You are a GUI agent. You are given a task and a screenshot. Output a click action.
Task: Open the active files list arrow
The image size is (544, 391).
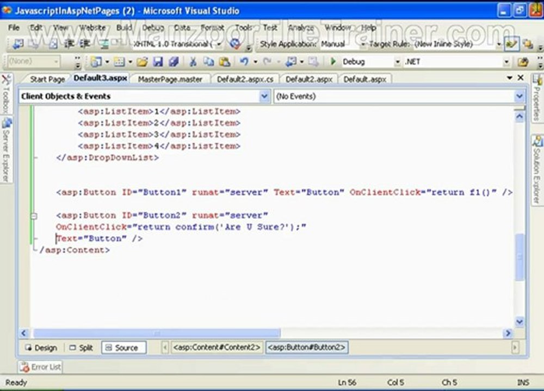click(510, 78)
